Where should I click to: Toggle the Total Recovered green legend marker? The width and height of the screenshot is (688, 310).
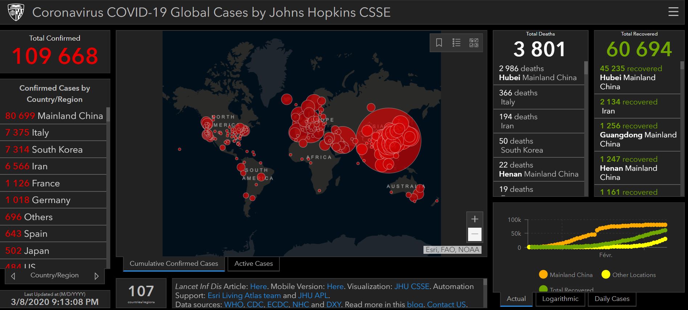(x=543, y=289)
